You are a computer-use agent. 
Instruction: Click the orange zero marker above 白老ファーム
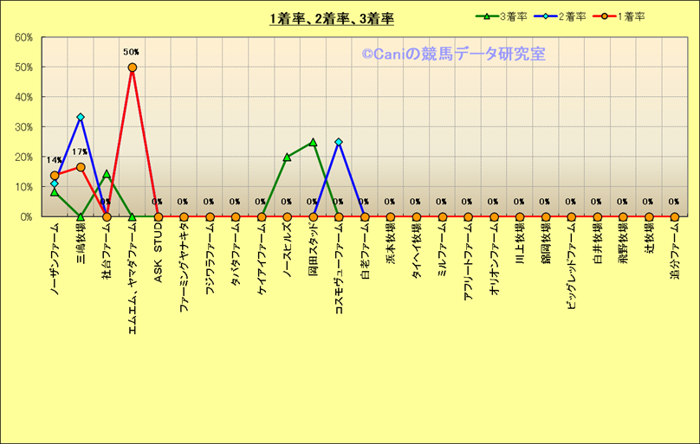click(x=365, y=216)
